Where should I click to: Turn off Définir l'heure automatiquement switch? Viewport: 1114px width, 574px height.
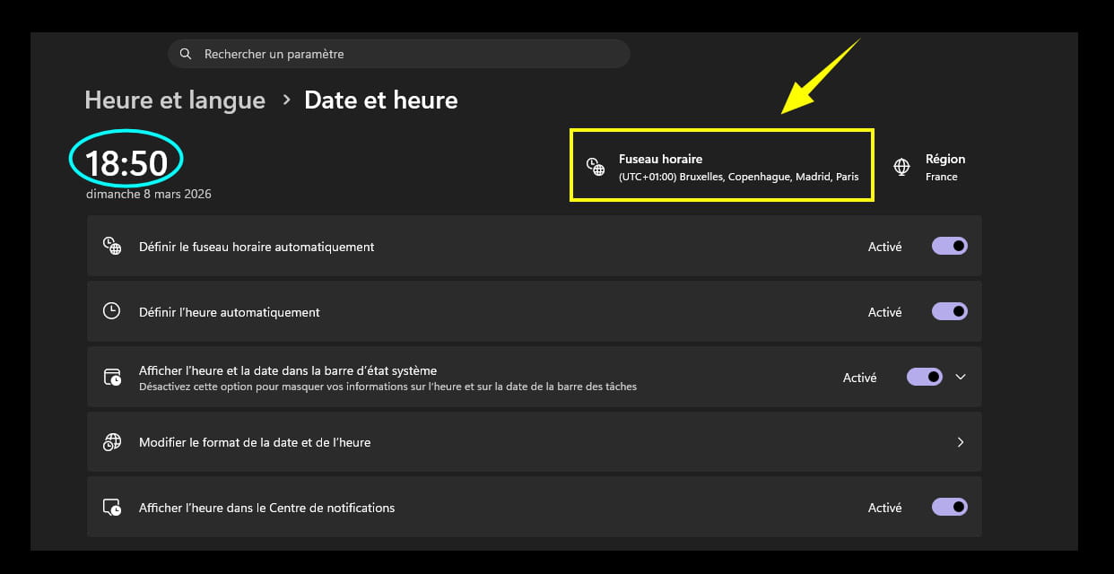coord(950,311)
